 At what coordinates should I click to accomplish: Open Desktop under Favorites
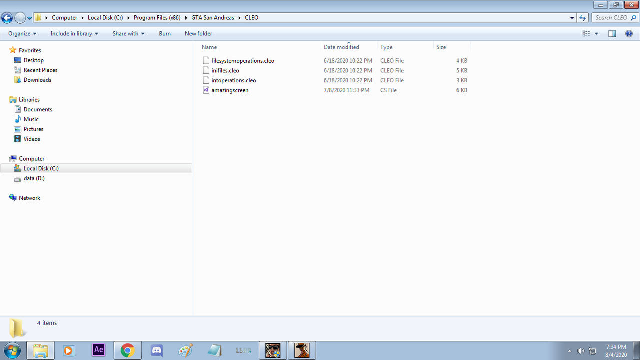tap(34, 60)
